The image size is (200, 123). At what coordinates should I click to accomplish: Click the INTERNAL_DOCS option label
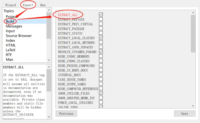coord(69,75)
